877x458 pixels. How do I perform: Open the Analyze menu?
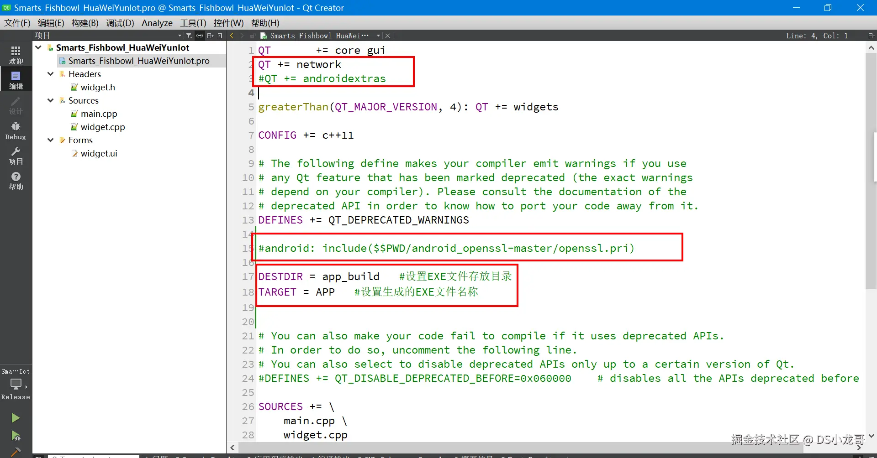pos(157,23)
